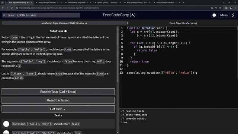The height and width of the screenshot is (134, 238).
Task: Open the Chrome profile icon
Action: [231, 8]
